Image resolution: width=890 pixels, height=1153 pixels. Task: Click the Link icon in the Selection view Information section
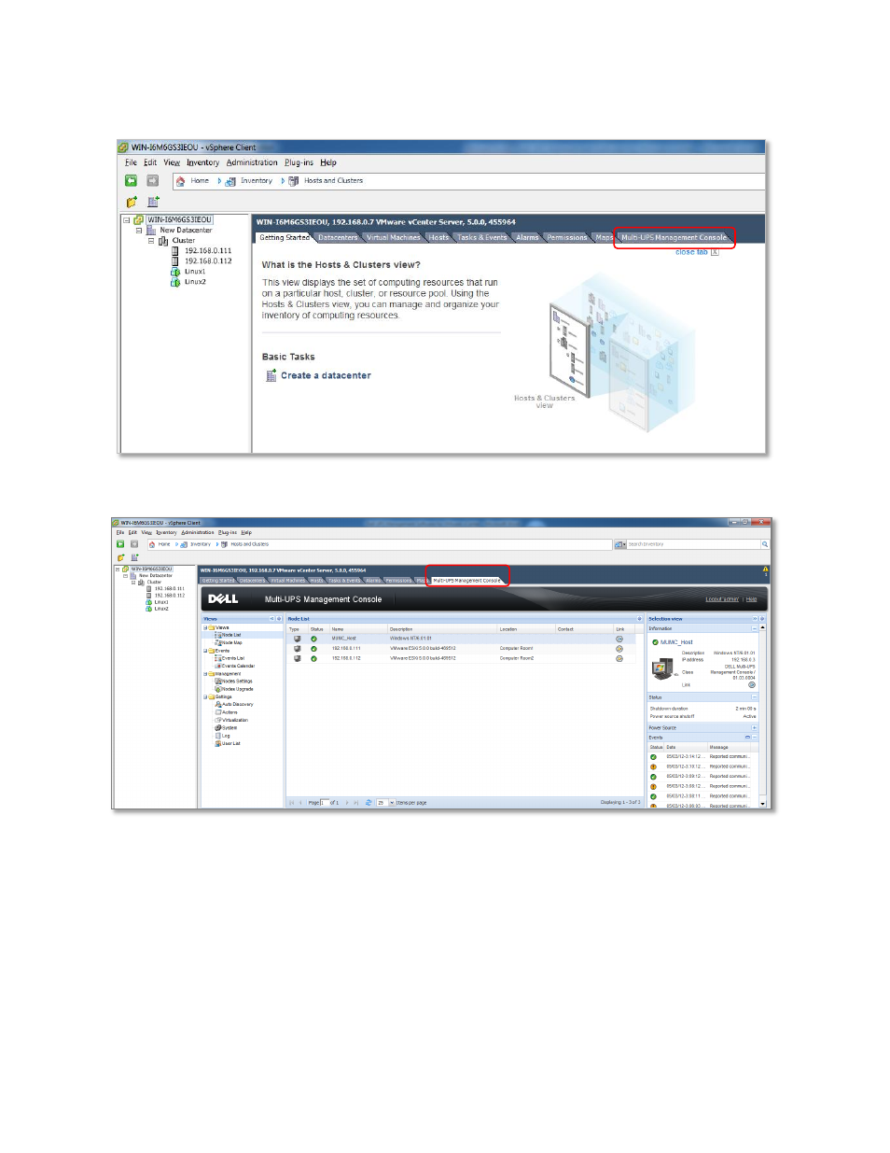pos(752,684)
